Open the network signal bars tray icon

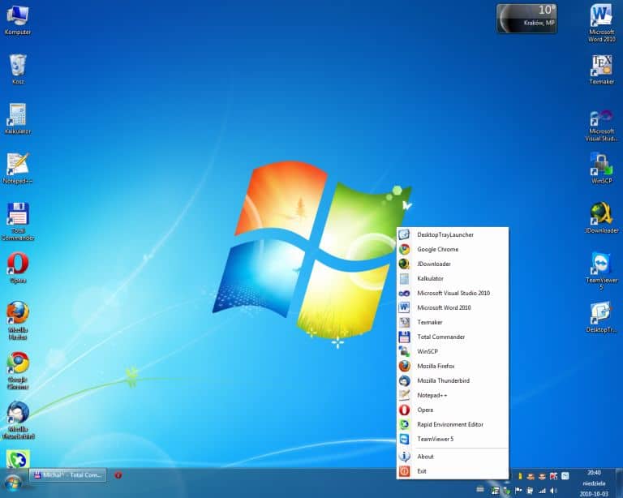542,491
